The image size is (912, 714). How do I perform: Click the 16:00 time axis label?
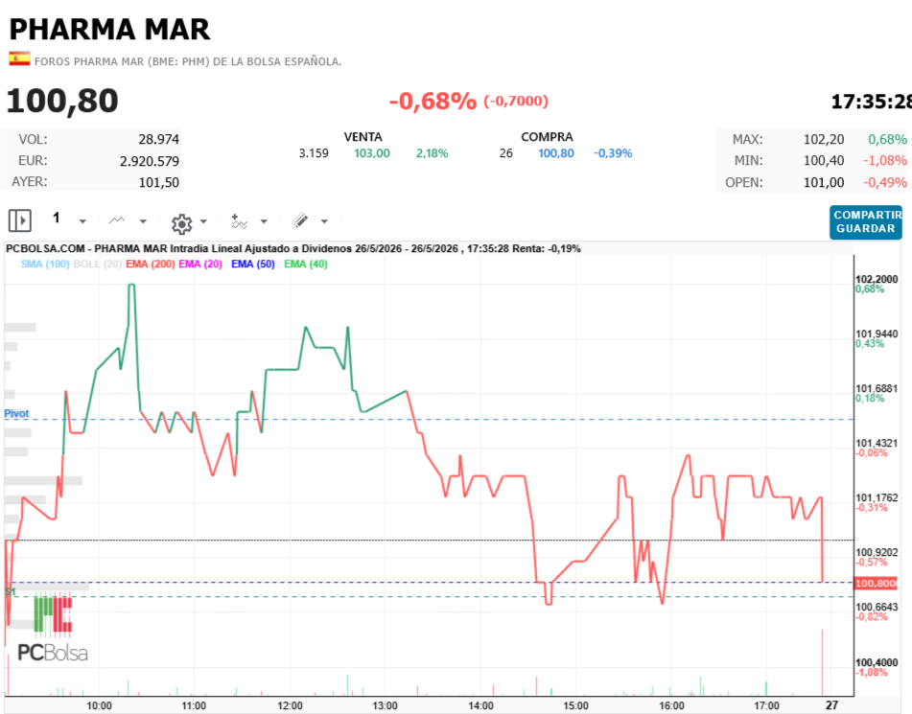tap(671, 706)
